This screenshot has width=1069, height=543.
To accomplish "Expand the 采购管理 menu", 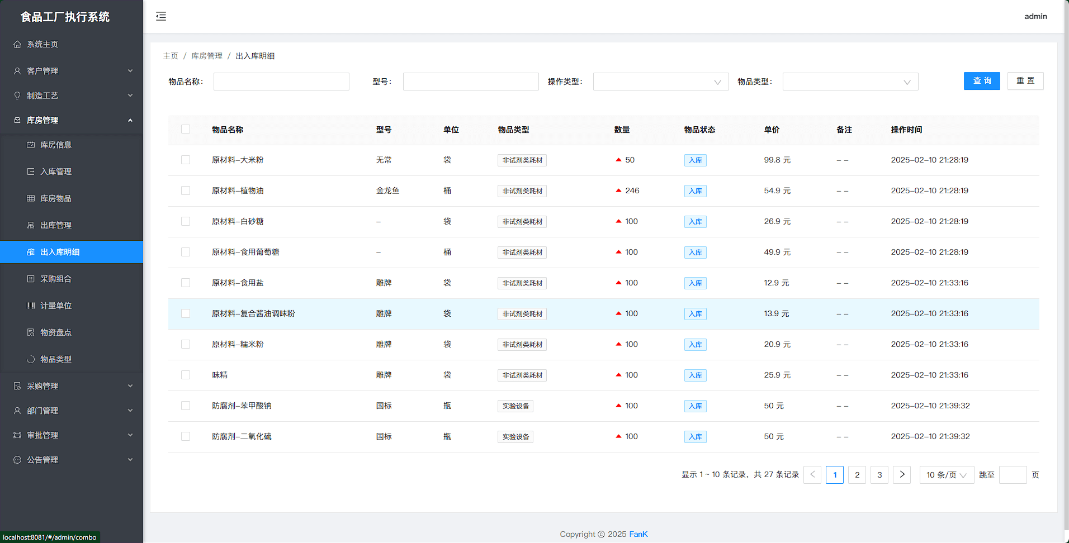I will [x=72, y=386].
